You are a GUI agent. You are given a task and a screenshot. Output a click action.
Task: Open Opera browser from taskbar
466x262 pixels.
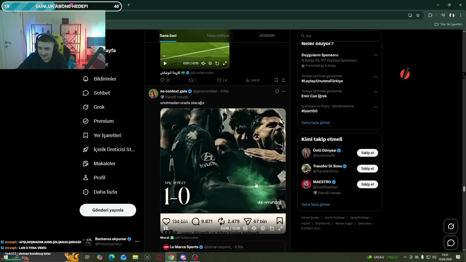pyautogui.click(x=159, y=257)
